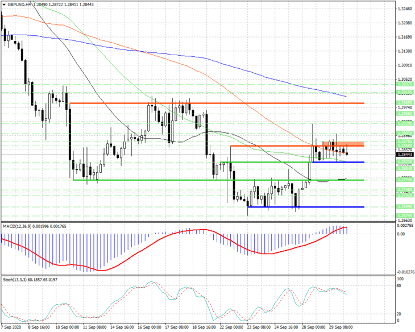Click the 1.26995 support level label
415x332 pixels.
[x=404, y=206]
